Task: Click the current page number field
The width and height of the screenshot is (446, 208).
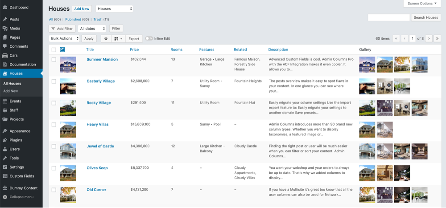Action: [413, 39]
